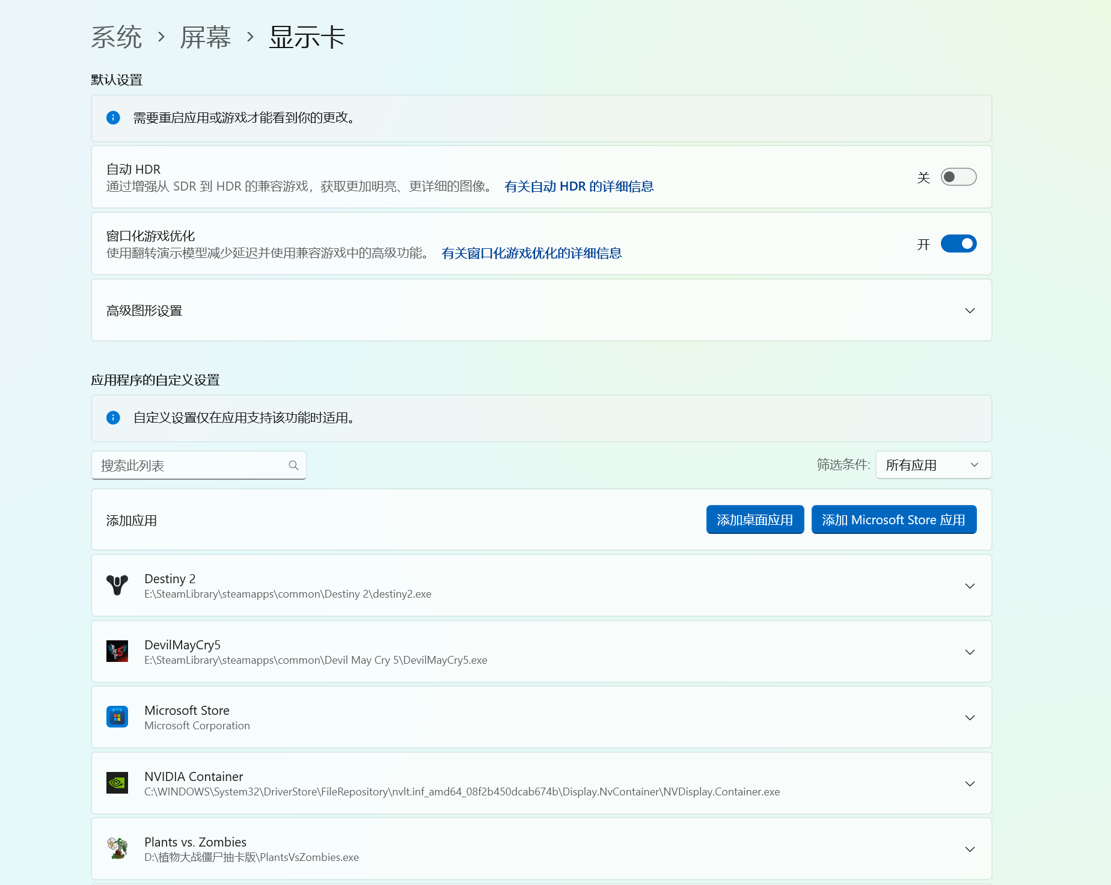
Task: Click the info icon for restart notice
Action: click(113, 118)
